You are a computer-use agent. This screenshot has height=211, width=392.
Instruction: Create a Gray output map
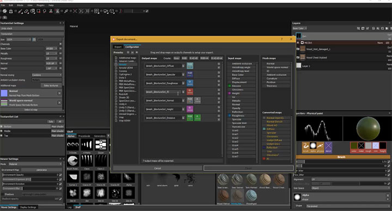pyautogui.click(x=176, y=58)
